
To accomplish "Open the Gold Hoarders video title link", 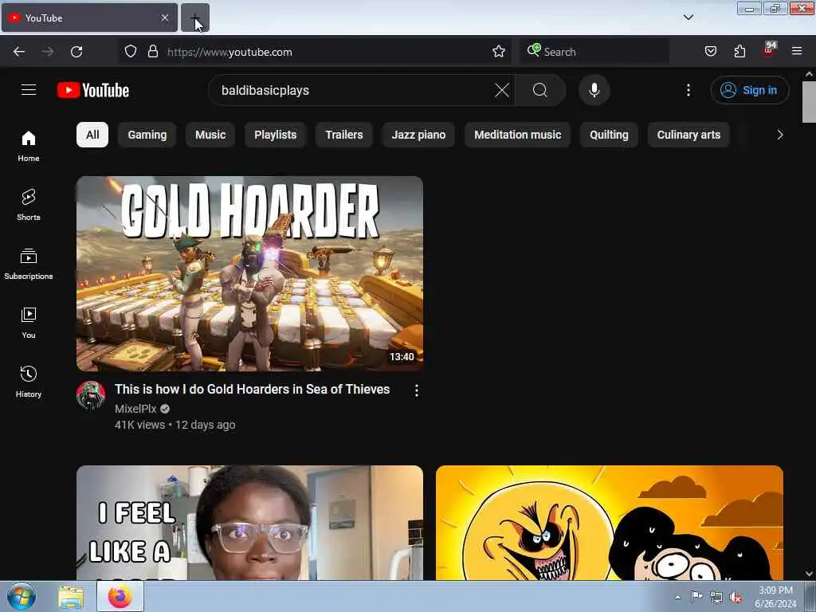I will pyautogui.click(x=253, y=389).
